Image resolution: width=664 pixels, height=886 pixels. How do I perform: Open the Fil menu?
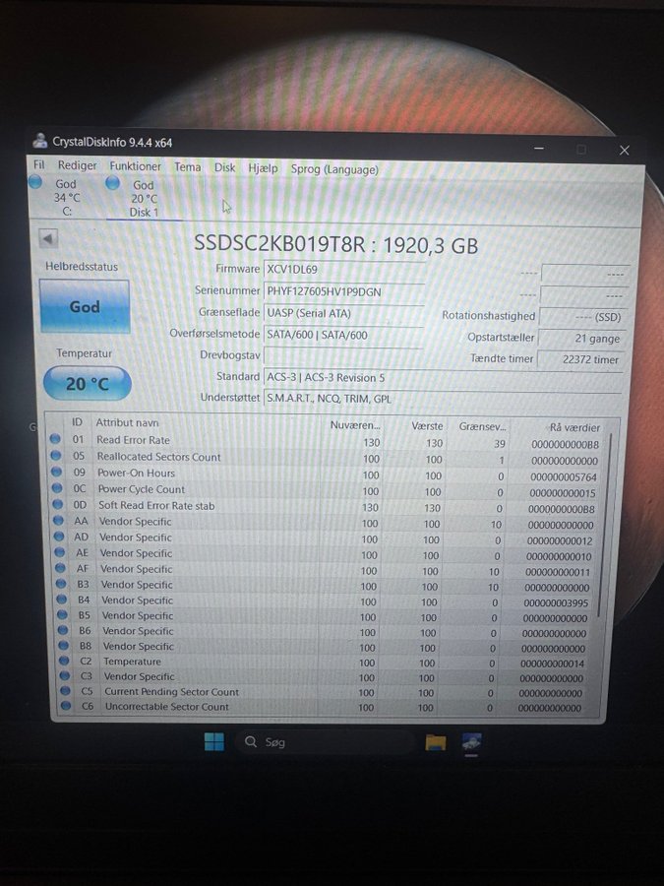[39, 166]
